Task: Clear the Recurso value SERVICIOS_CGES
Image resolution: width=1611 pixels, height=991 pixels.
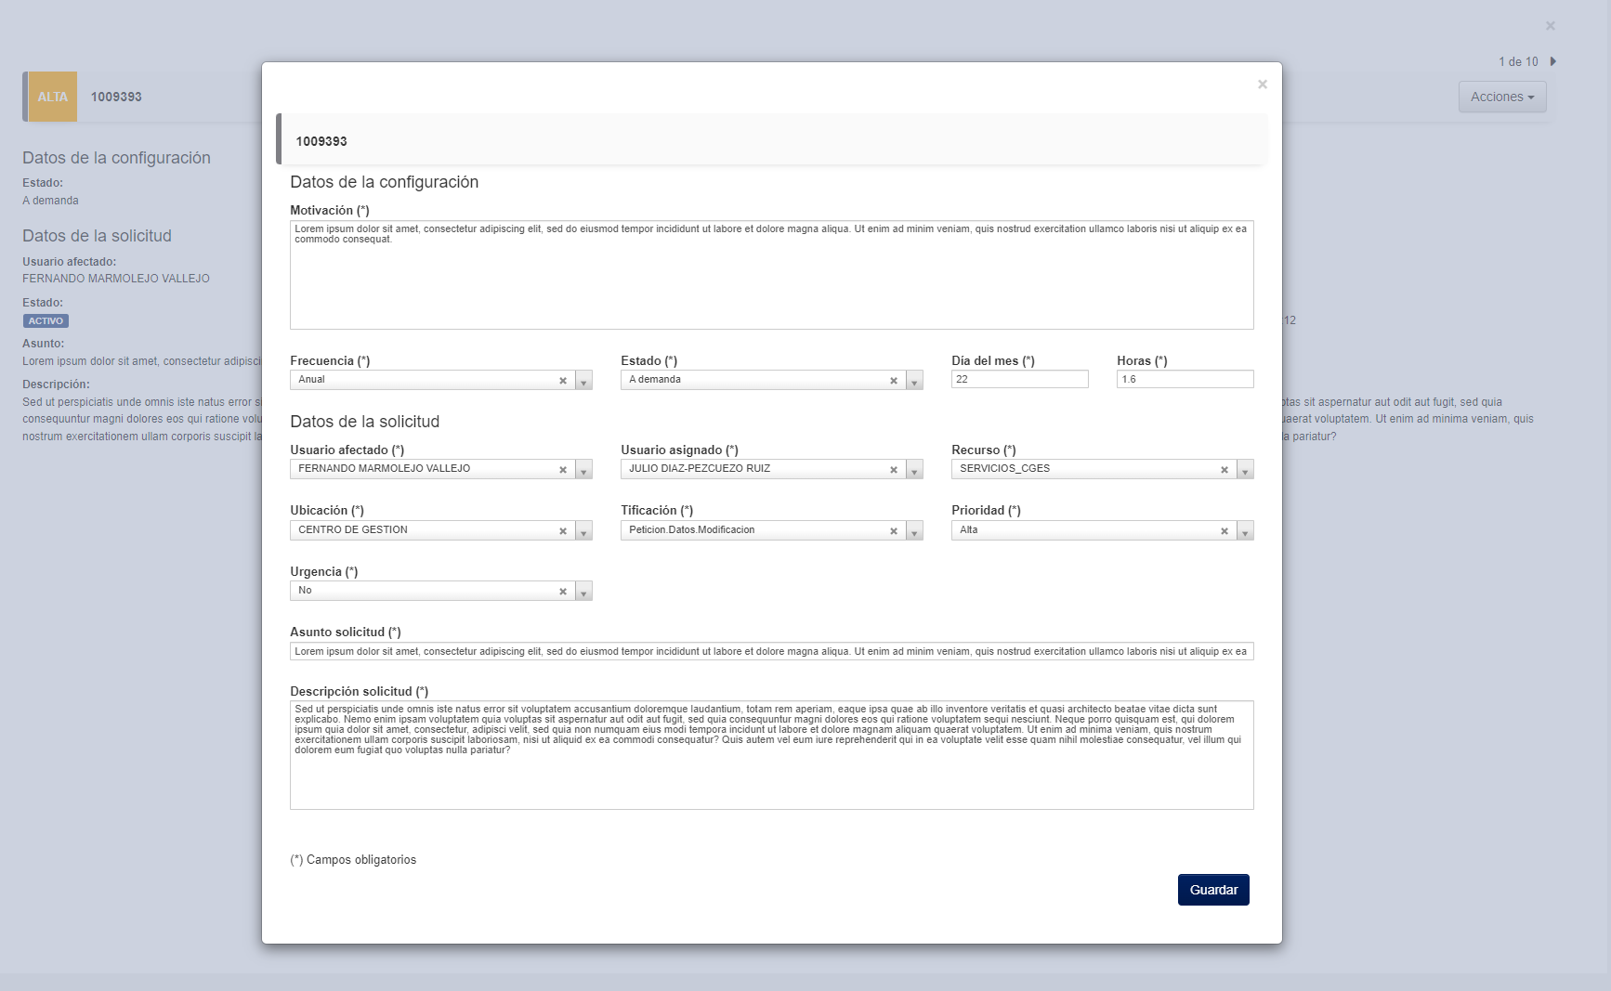Action: tap(1225, 470)
